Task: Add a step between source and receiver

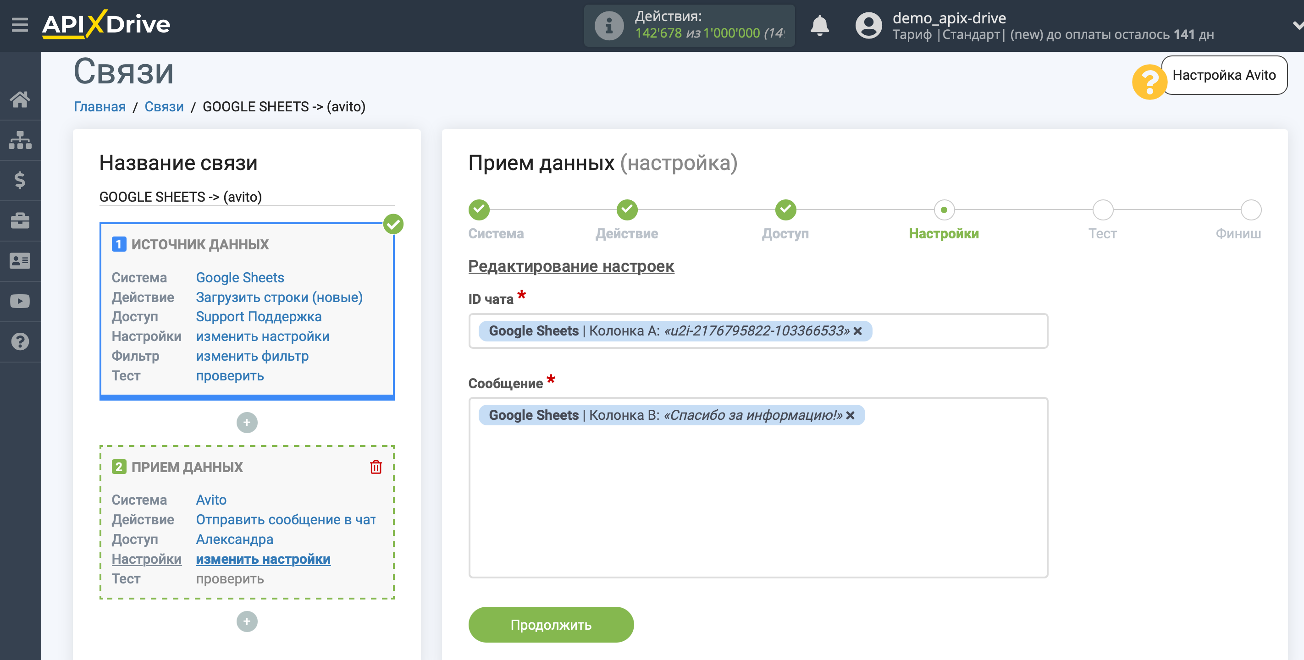Action: point(247,422)
